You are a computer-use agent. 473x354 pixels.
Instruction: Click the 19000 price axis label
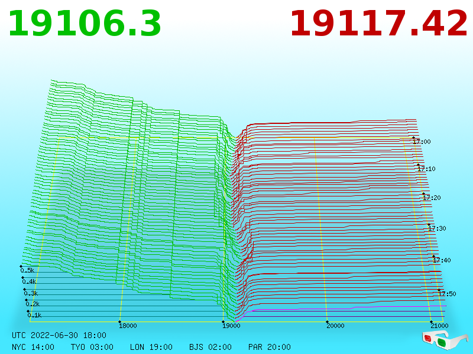[x=231, y=326]
